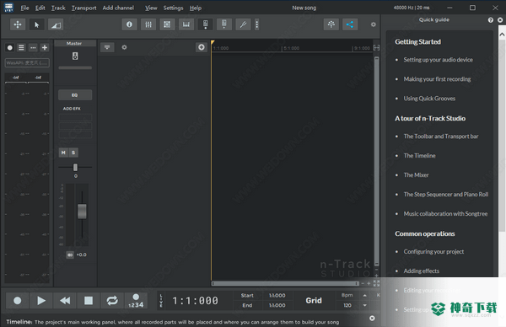The height and width of the screenshot is (327, 506).
Task: Open 'Making your first recording' guide link
Action: (437, 79)
